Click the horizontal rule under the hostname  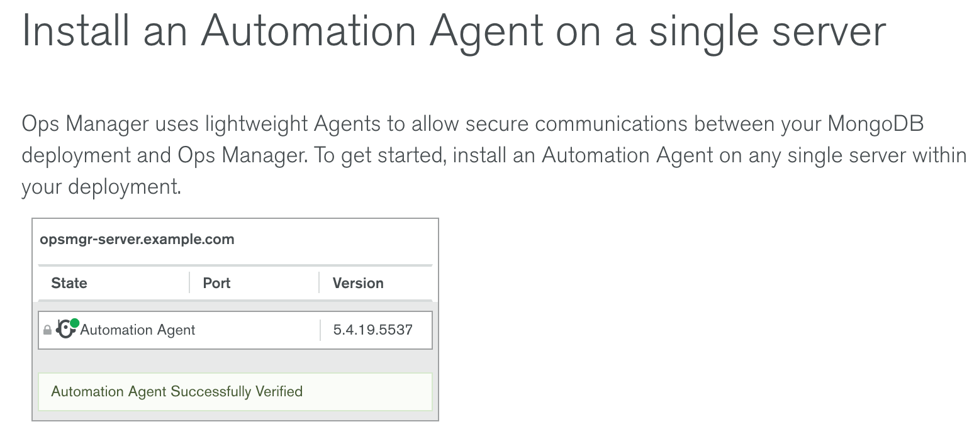click(x=235, y=265)
